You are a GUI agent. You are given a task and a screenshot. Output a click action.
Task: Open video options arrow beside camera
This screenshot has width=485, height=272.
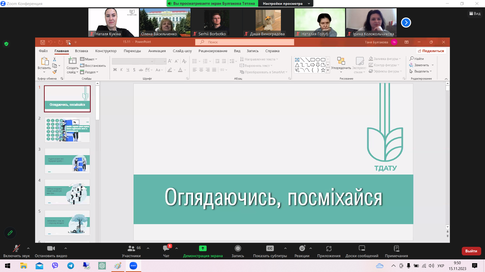66,248
